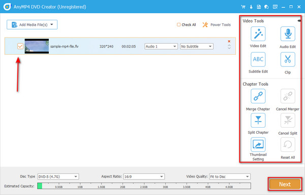Image resolution: width=305 pixels, height=195 pixels.
Task: Minimize the AnyMP4 DVD Creator window
Action: click(x=283, y=7)
